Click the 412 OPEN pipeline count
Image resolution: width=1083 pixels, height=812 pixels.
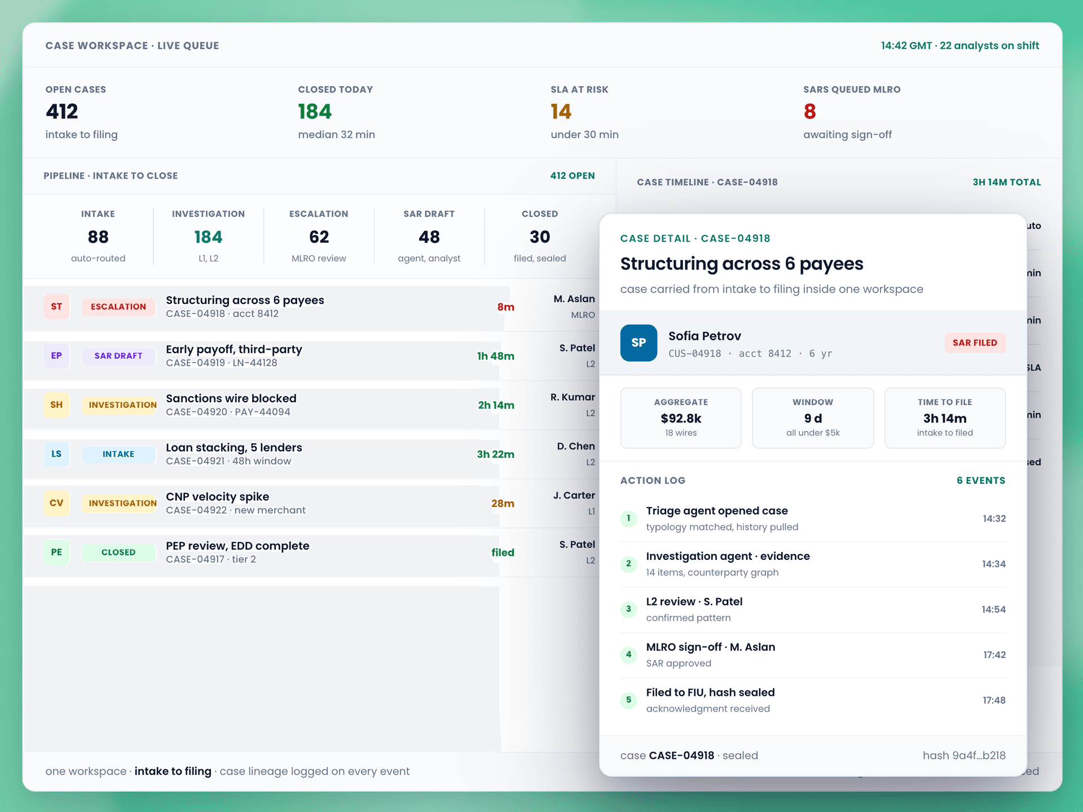pos(573,176)
